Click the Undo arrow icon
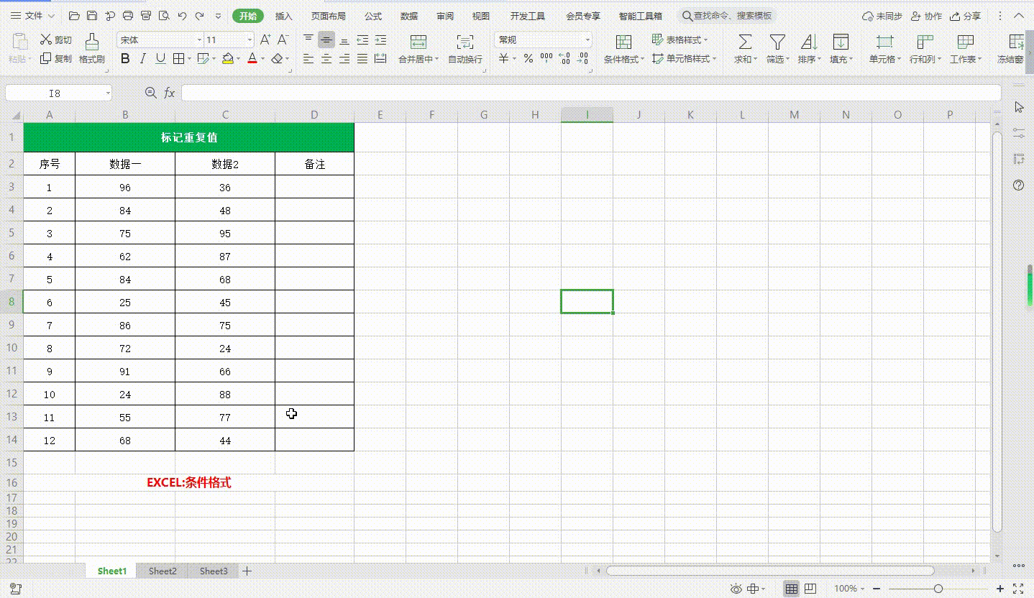This screenshot has height=598, width=1034. coord(182,16)
